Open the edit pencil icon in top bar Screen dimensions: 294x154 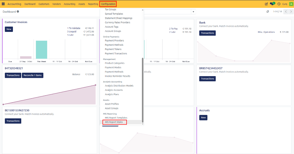(266, 4)
